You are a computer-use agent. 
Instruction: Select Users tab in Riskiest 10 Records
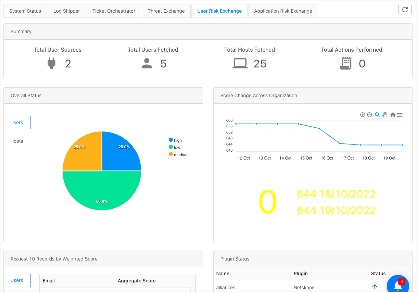click(x=17, y=280)
